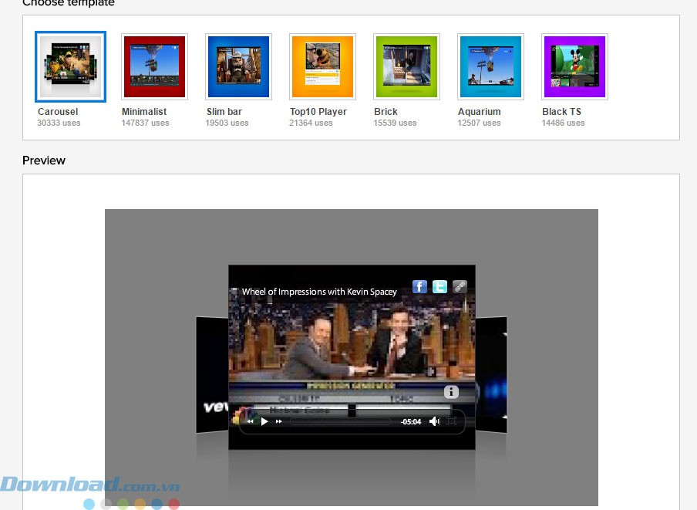
Task: Select the Aquarium template thumbnail
Action: tap(490, 67)
